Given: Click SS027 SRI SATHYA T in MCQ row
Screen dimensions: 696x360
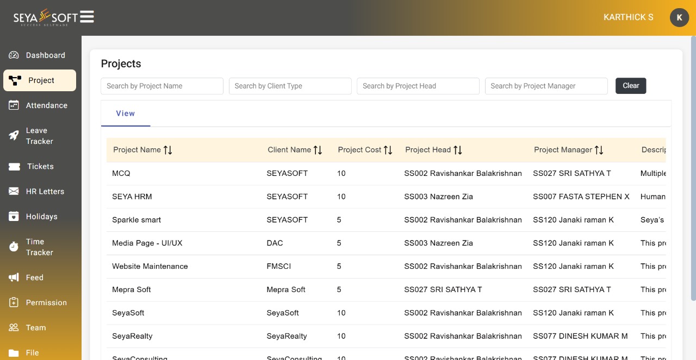Looking at the screenshot, I should pos(572,173).
